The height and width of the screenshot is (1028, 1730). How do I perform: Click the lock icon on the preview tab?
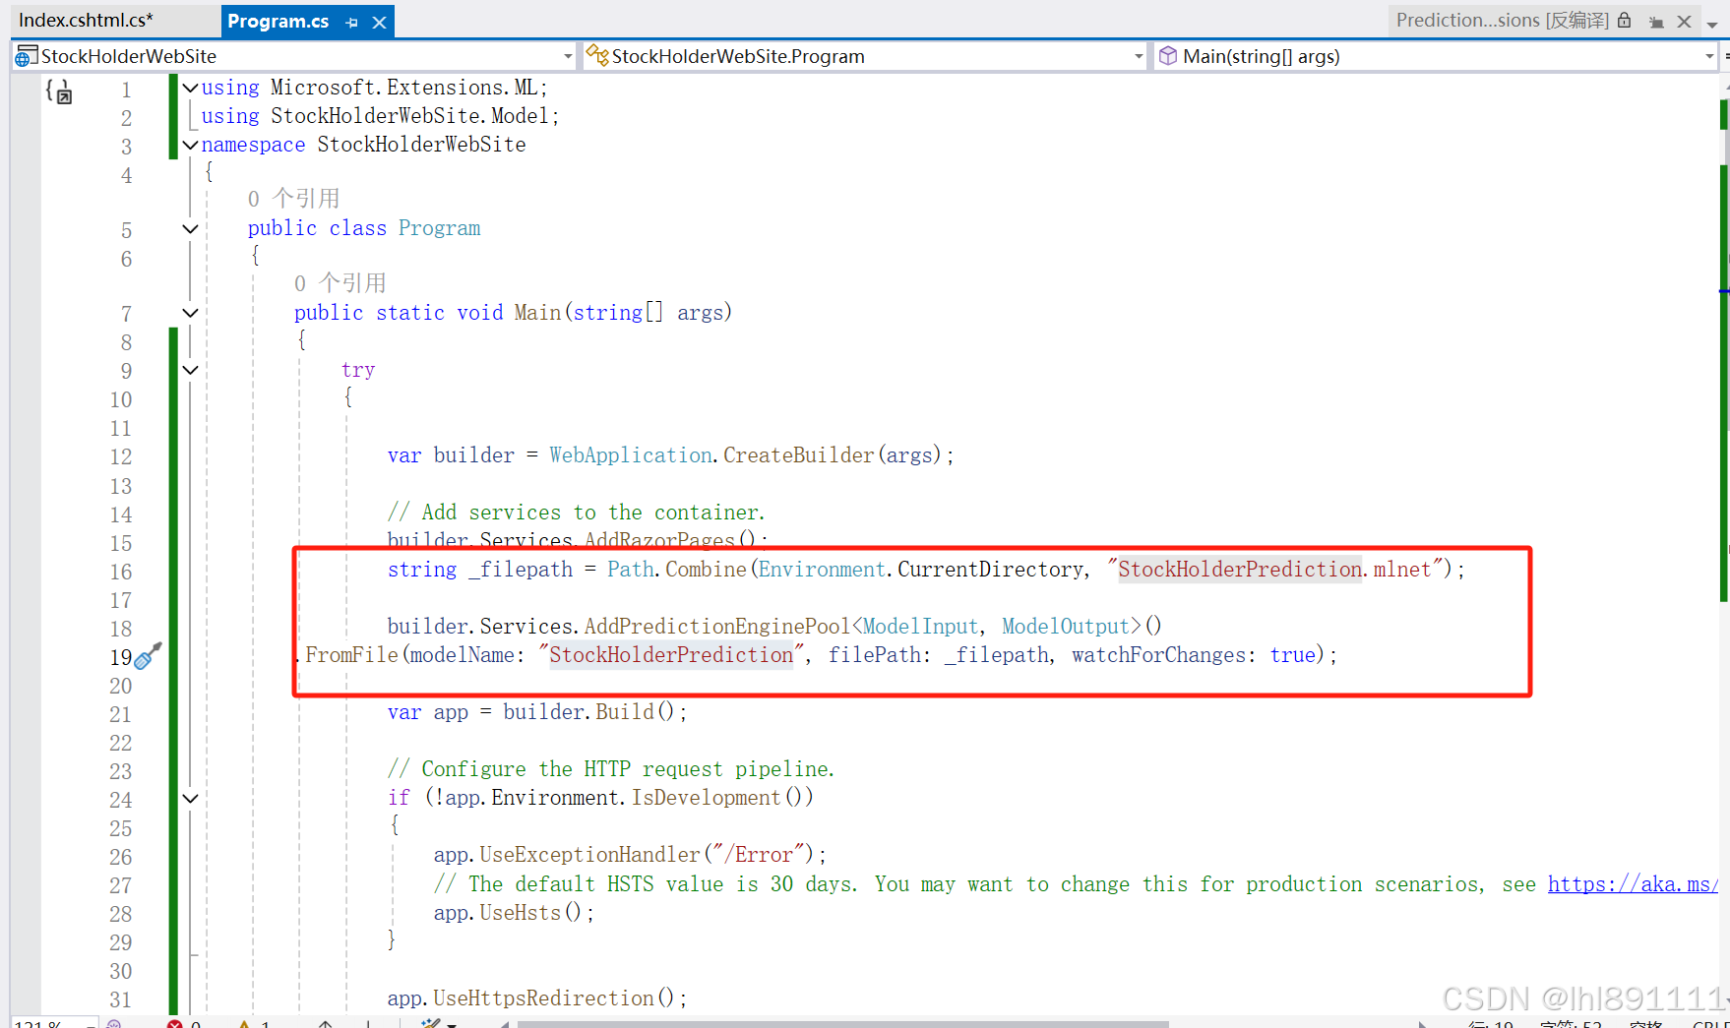pyautogui.click(x=1625, y=20)
